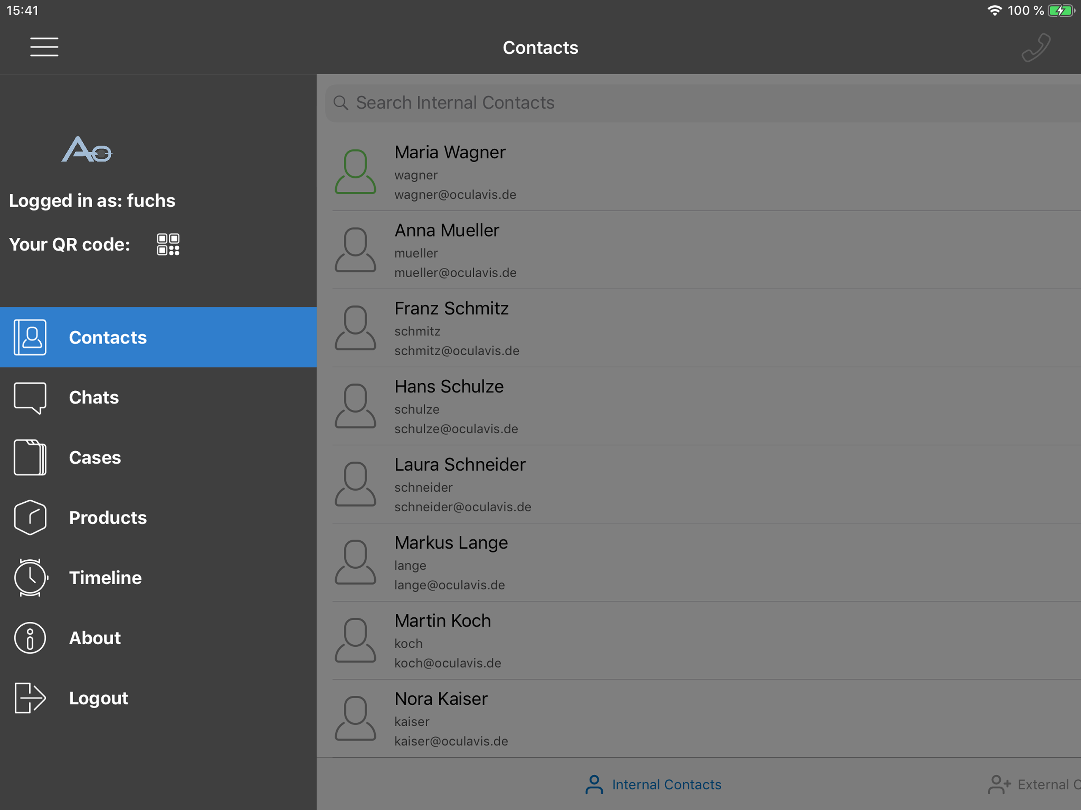Viewport: 1081px width, 810px height.
Task: Show your QR code icon
Action: pos(168,244)
